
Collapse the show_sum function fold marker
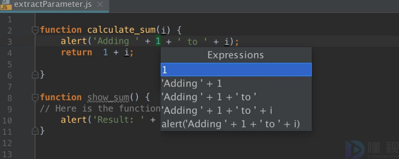[35, 97]
